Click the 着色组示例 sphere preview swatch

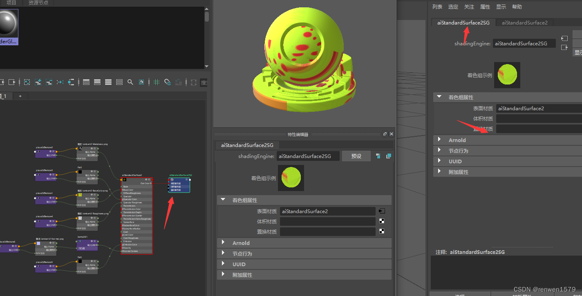point(291,178)
